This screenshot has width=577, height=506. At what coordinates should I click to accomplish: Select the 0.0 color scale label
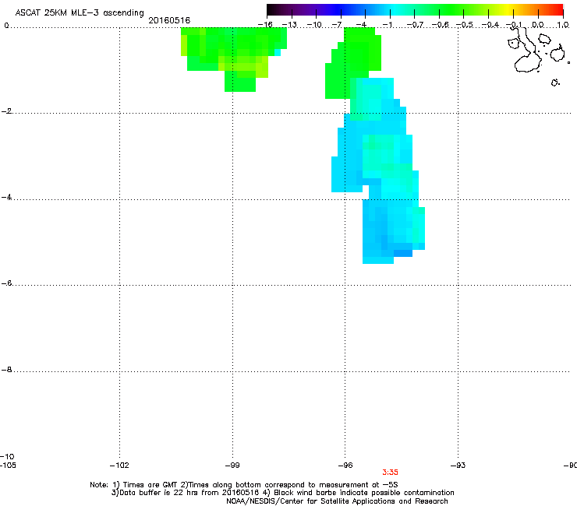click(538, 25)
